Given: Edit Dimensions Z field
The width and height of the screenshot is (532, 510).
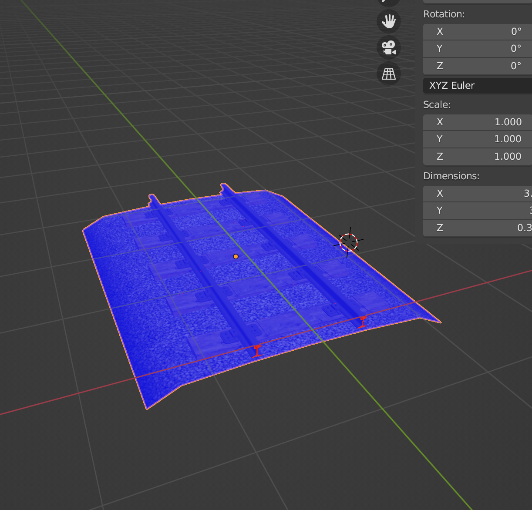Looking at the screenshot, I should pyautogui.click(x=478, y=228).
